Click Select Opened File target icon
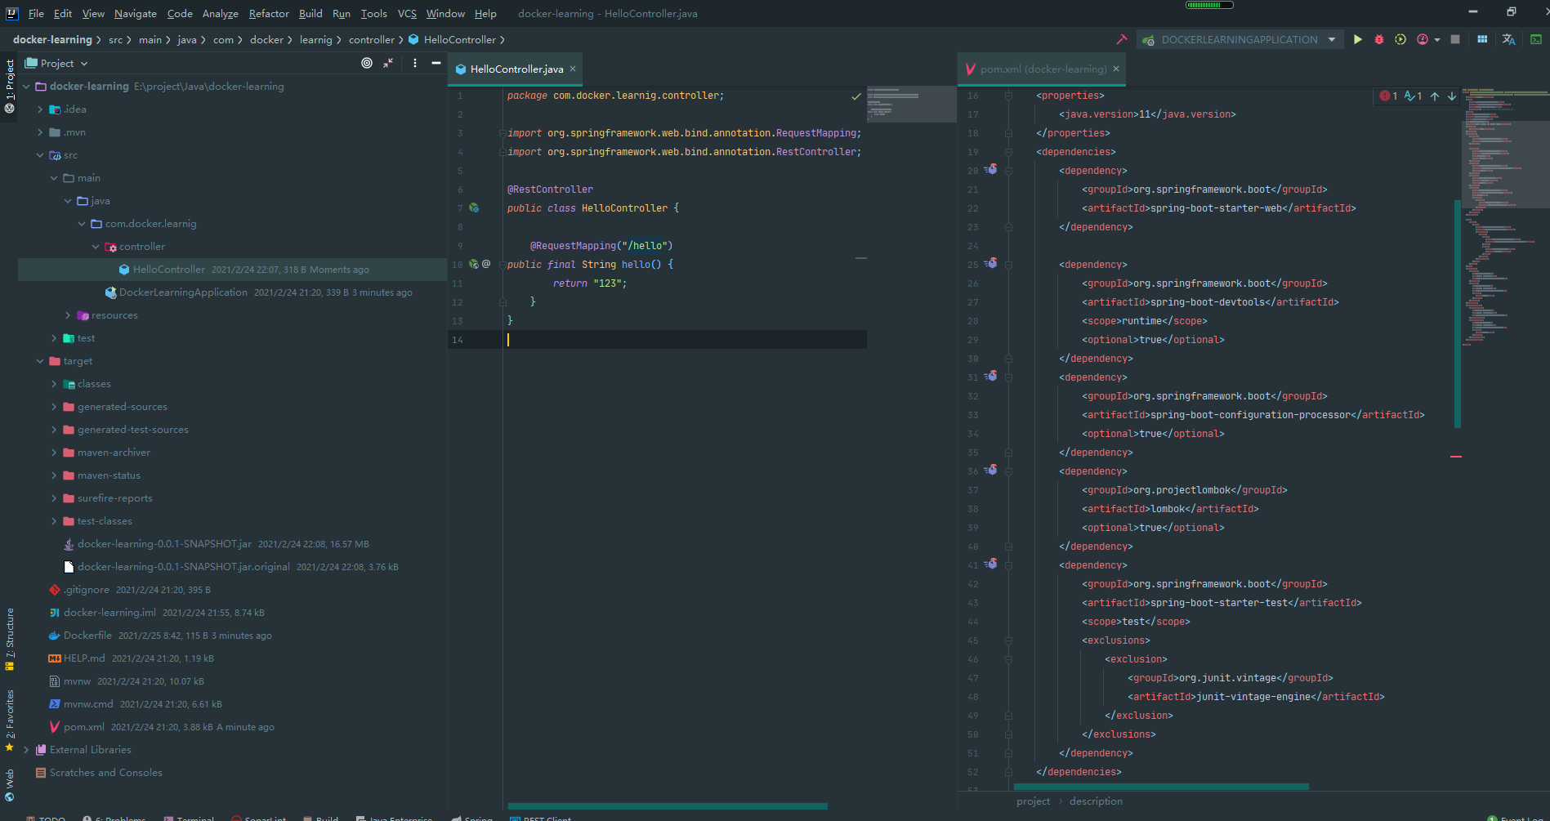The width and height of the screenshot is (1550, 821). point(367,63)
